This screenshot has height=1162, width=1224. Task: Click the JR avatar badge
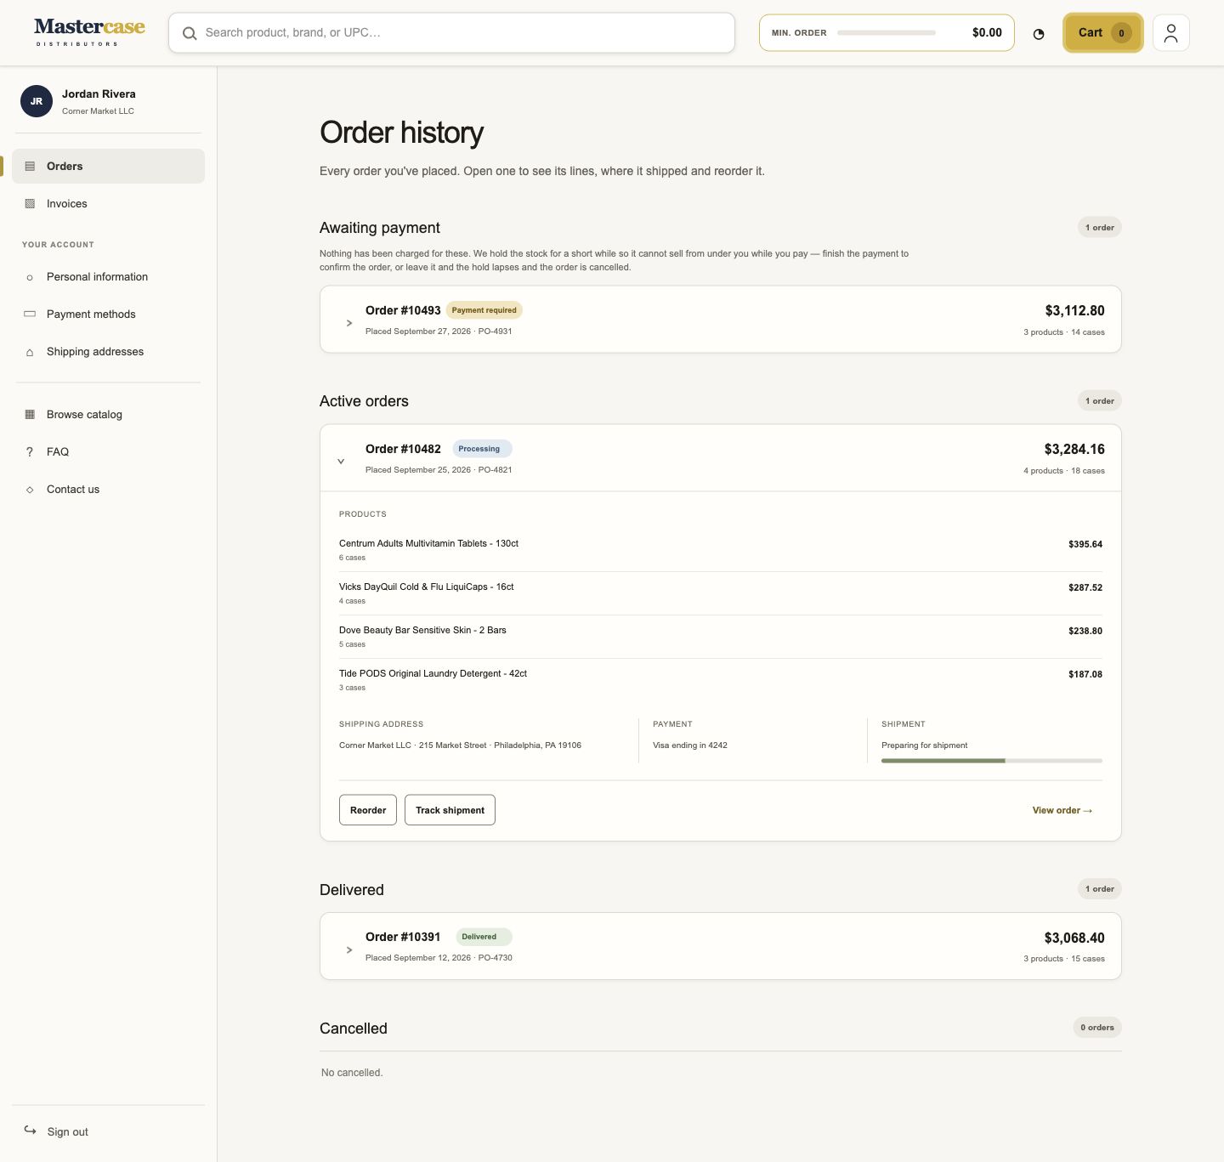(37, 101)
